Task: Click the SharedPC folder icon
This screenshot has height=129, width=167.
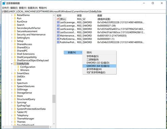Action: [x=15, y=51]
